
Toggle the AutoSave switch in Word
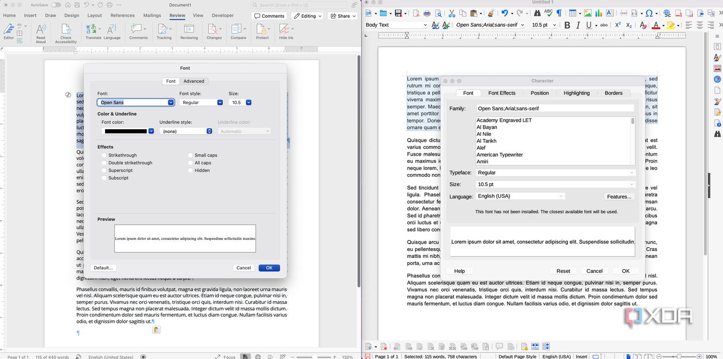coord(56,5)
